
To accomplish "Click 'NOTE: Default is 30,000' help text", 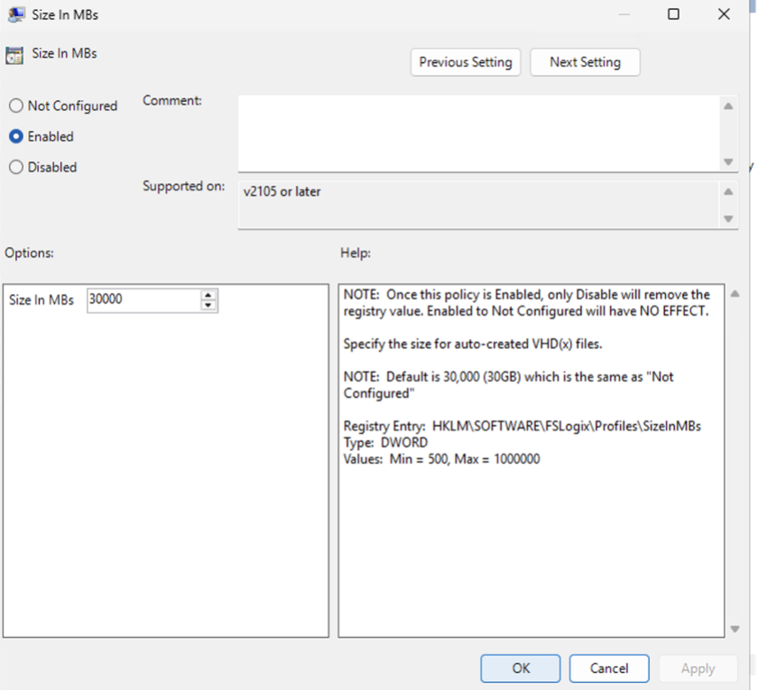I will pyautogui.click(x=509, y=385).
